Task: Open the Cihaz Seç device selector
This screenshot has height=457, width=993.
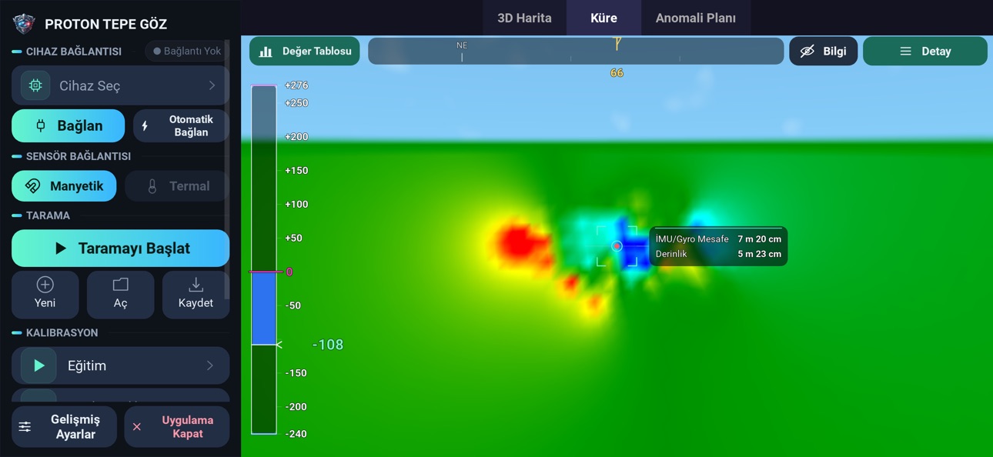Action: (120, 85)
